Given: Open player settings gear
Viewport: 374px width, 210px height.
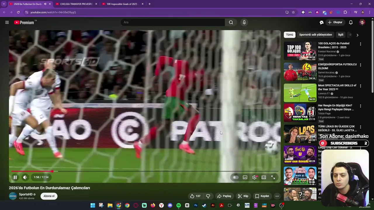Looking at the screenshot, I should coord(254,177).
